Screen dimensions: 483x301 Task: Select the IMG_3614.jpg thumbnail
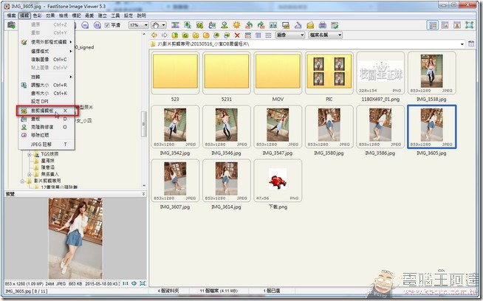(227, 181)
